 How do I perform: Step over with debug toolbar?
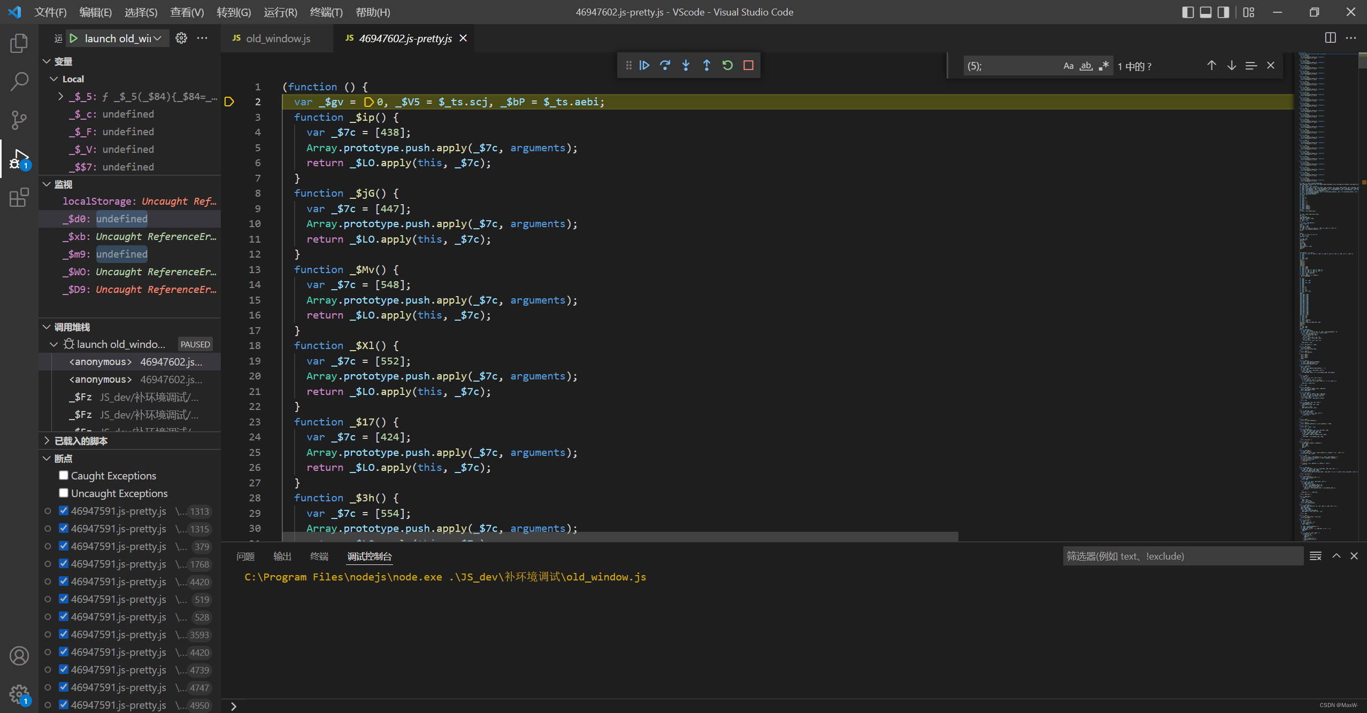coord(665,65)
